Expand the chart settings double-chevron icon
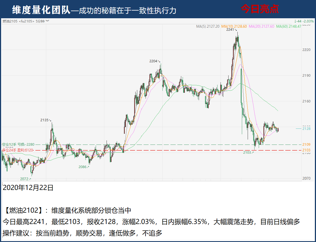This screenshot has height=242, width=316. point(47,21)
